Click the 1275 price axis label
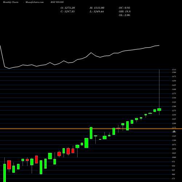This screenshot has height=182, width=182. tap(174, 111)
